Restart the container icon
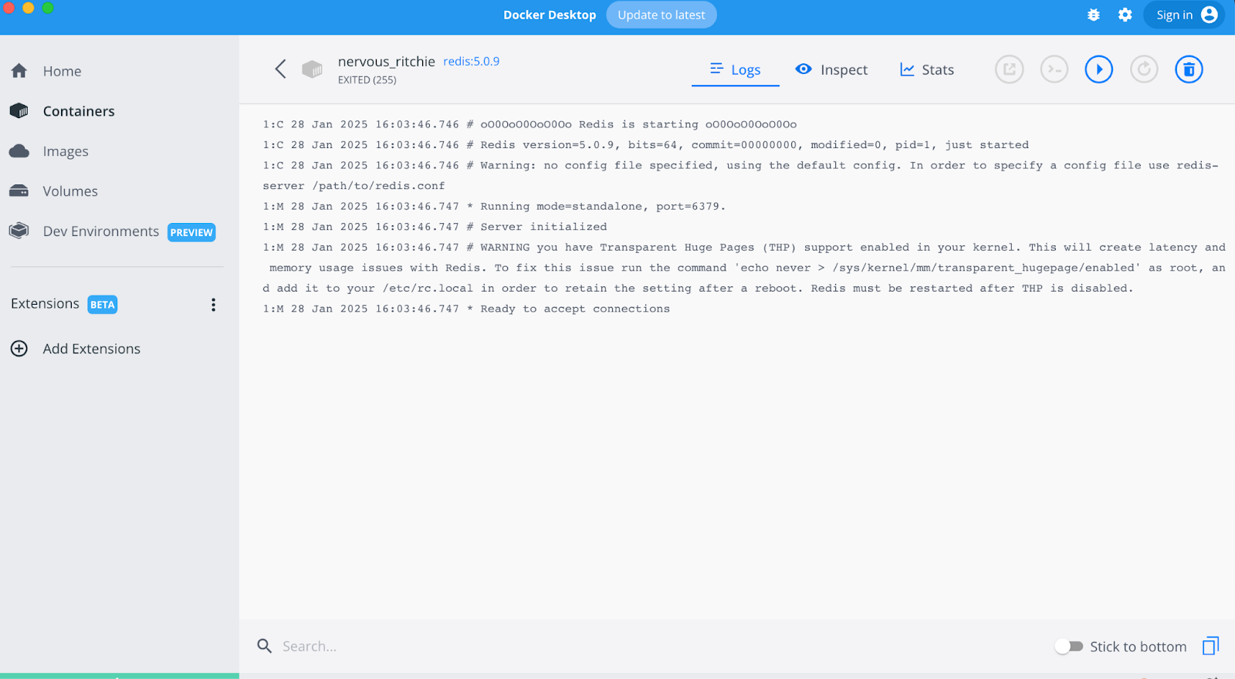Screen dimensions: 1235x679 coord(1144,69)
